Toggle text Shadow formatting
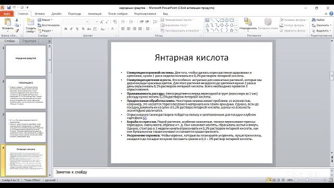Screen dimensions: 334x188 click(x=83, y=29)
